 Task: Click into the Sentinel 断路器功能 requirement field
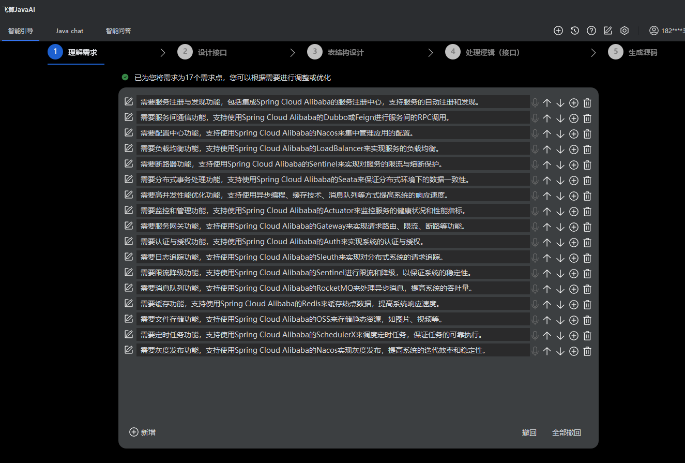[333, 164]
